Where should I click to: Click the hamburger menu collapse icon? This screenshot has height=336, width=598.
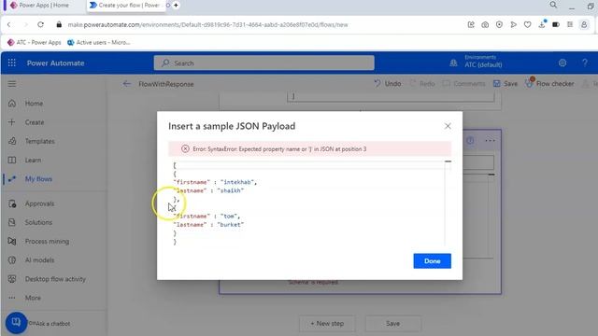click(x=12, y=84)
